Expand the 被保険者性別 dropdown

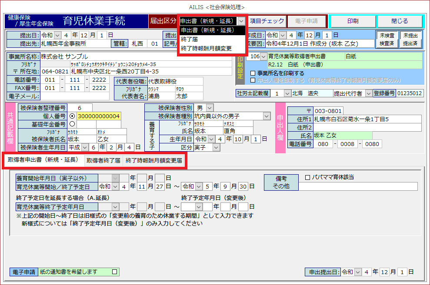(x=210, y=107)
